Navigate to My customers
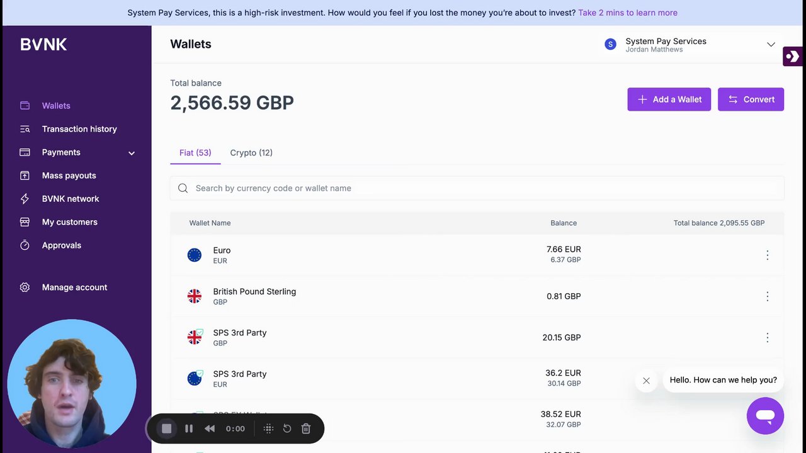This screenshot has height=453, width=806. point(70,222)
